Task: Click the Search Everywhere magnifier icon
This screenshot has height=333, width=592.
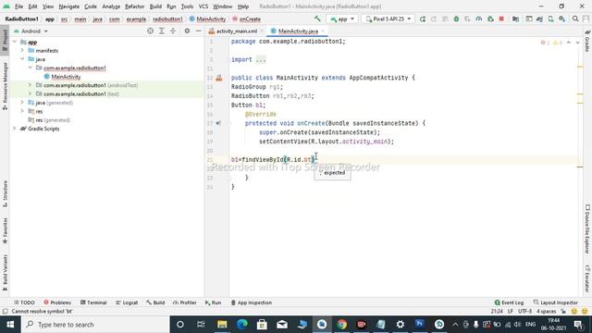Action: [575, 18]
